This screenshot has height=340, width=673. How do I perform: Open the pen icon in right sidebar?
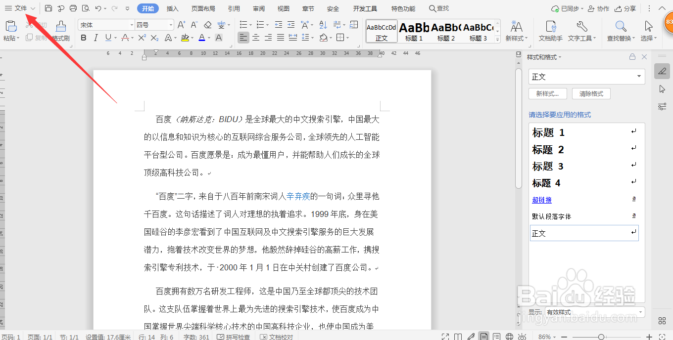[662, 71]
